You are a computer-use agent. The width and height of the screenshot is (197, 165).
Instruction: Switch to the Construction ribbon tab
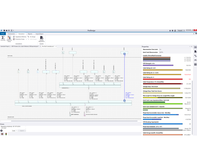click(11, 34)
